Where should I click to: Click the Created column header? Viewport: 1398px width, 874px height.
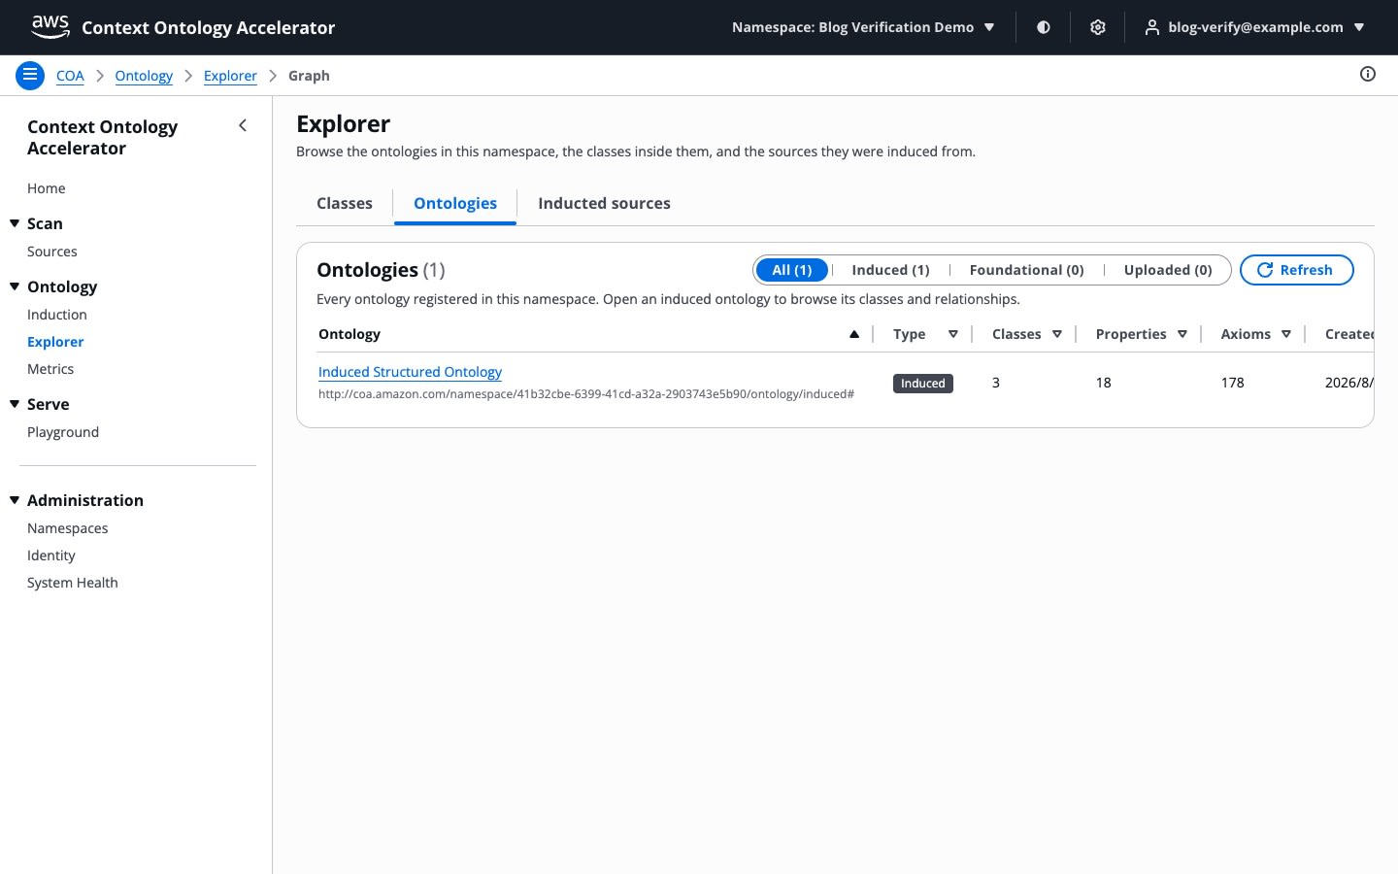[x=1349, y=334]
